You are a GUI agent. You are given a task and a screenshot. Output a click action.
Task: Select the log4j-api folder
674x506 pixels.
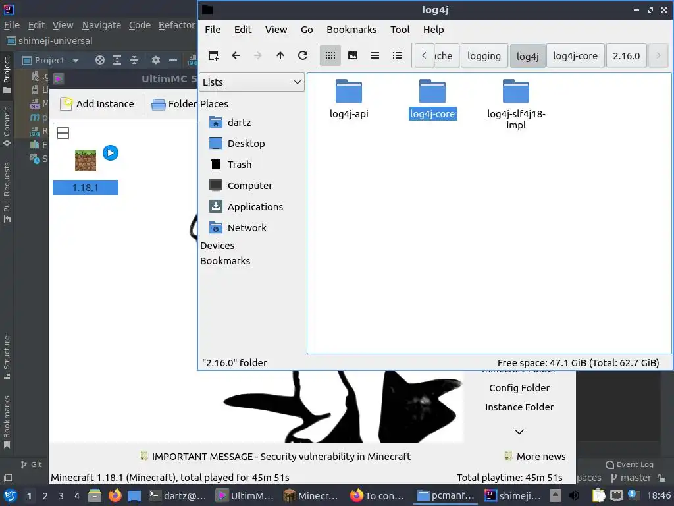coord(349,99)
